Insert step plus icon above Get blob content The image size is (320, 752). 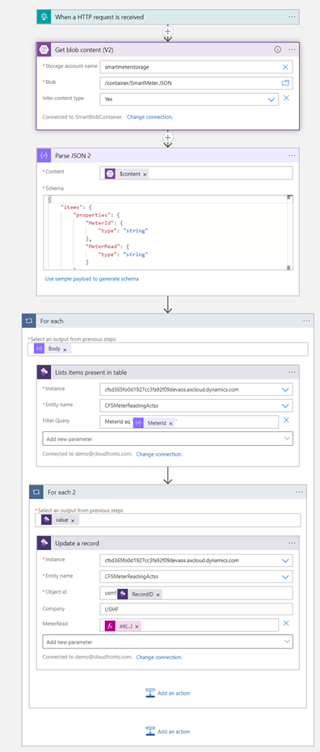tap(168, 32)
